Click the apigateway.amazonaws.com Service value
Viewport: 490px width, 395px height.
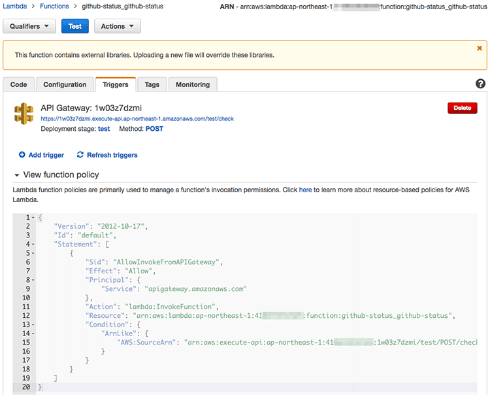pos(195,289)
